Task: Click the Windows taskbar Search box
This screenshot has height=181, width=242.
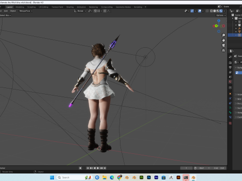Action: pos(75,177)
